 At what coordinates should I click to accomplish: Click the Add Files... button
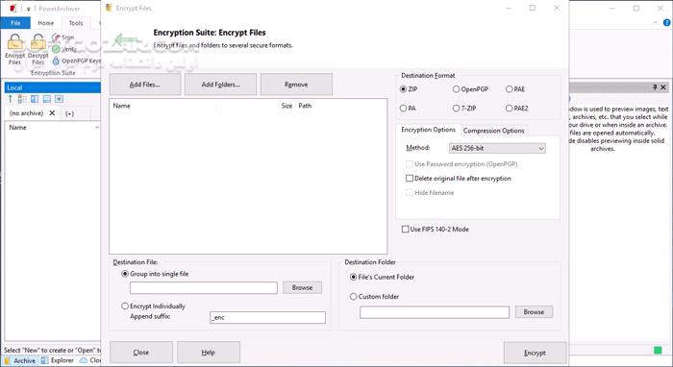click(145, 85)
